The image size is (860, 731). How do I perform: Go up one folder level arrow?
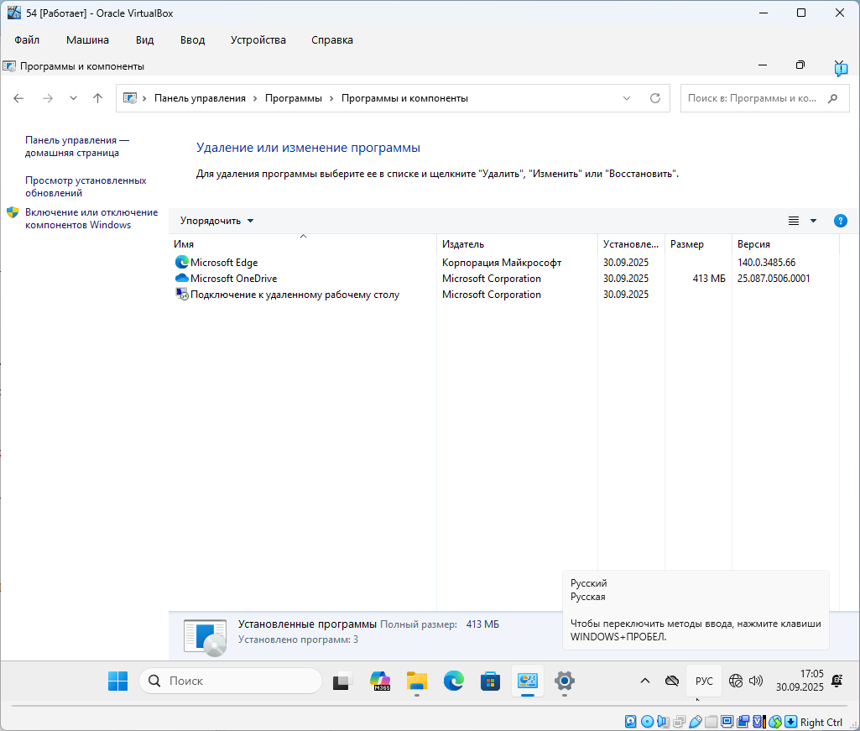97,98
